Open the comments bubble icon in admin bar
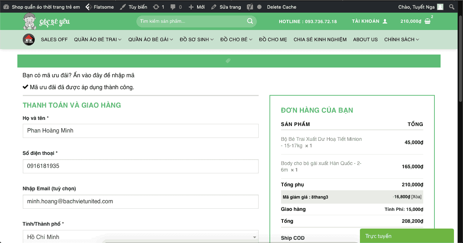Image resolution: width=463 pixels, height=243 pixels. pyautogui.click(x=173, y=7)
